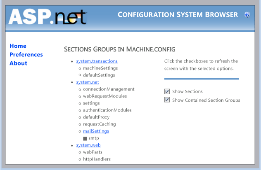Click the Sections Groups in Machine.config heading

click(x=120, y=49)
